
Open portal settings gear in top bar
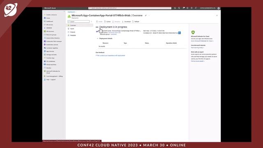point(187,8)
